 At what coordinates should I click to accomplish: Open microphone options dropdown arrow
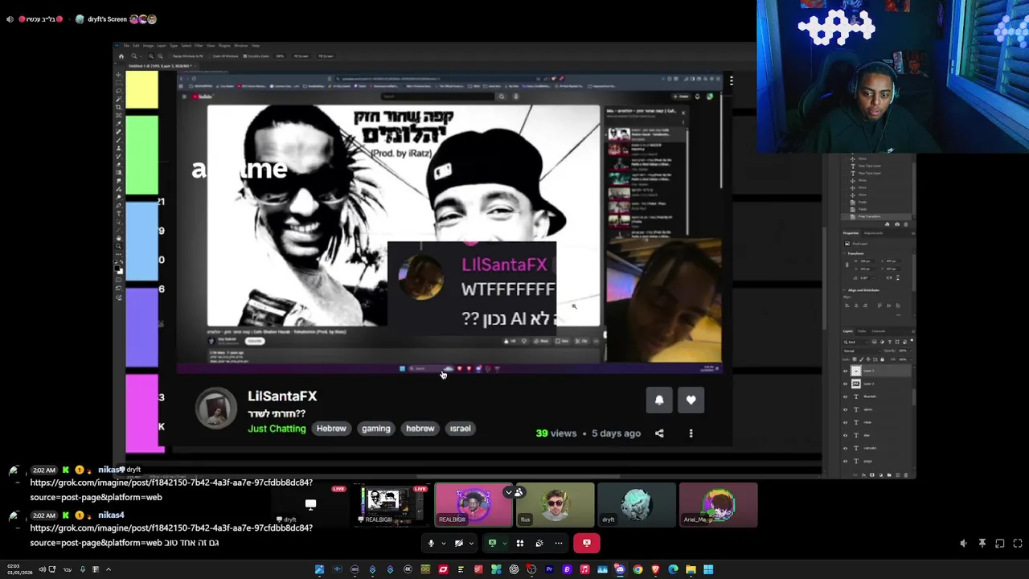click(x=444, y=543)
